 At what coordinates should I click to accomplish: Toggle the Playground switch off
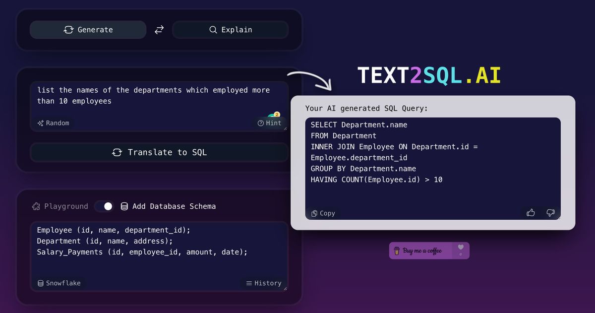(x=104, y=206)
